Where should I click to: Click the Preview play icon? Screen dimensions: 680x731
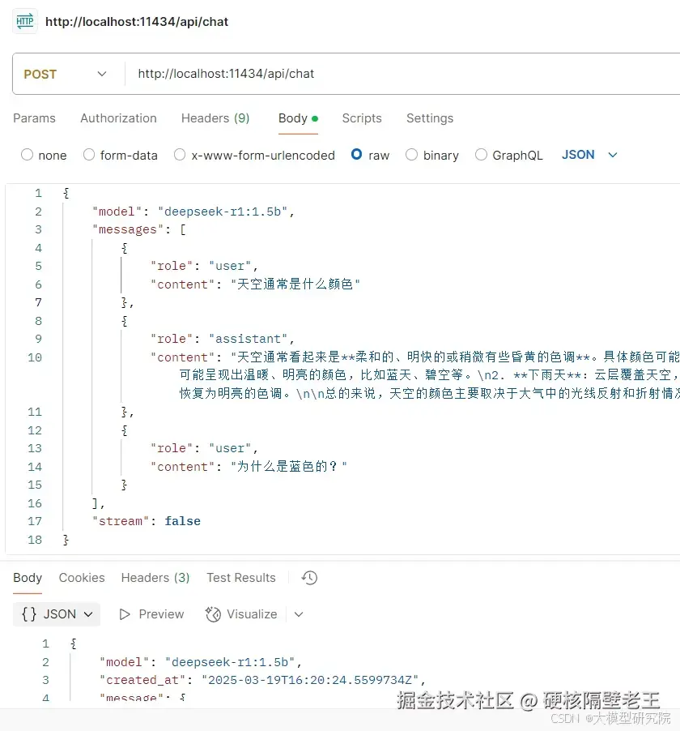pos(125,614)
